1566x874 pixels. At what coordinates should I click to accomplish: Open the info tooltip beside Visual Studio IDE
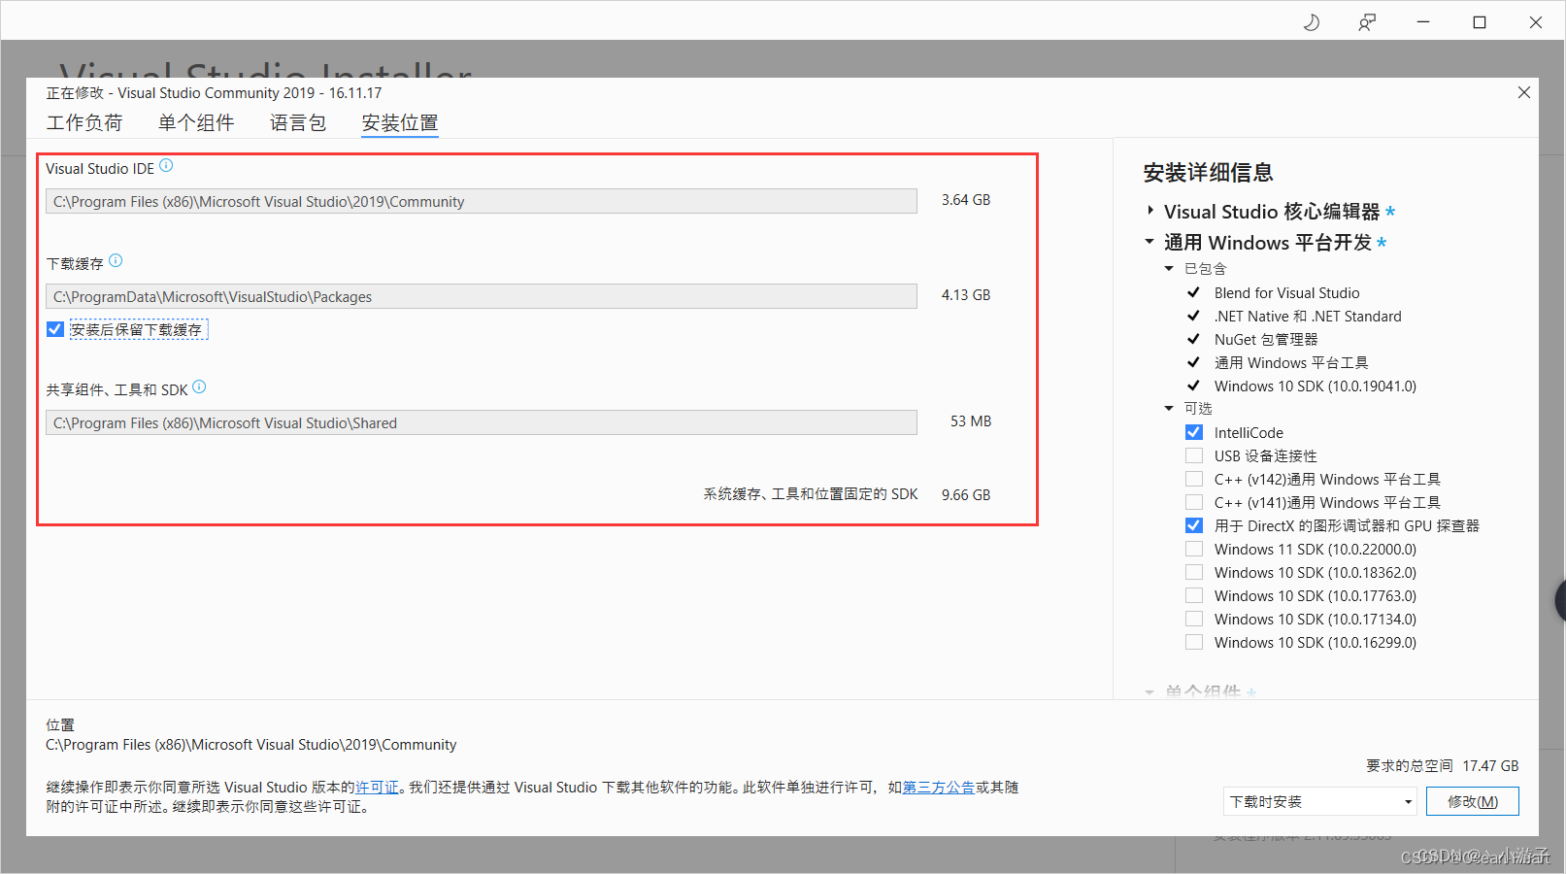166,165
